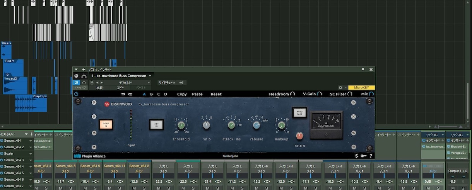Screen dimensions: 472x190
Task: Add an insert with plus in window header
Action: 84,70
